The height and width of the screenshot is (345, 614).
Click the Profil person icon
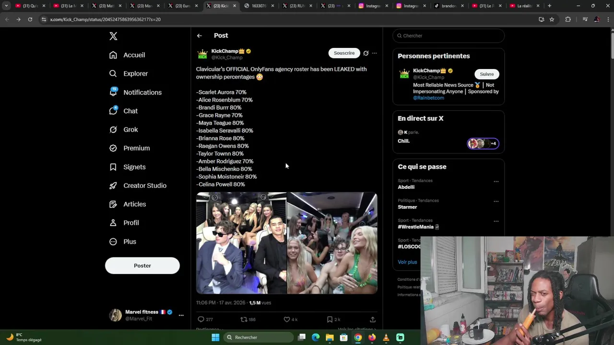pyautogui.click(x=113, y=223)
